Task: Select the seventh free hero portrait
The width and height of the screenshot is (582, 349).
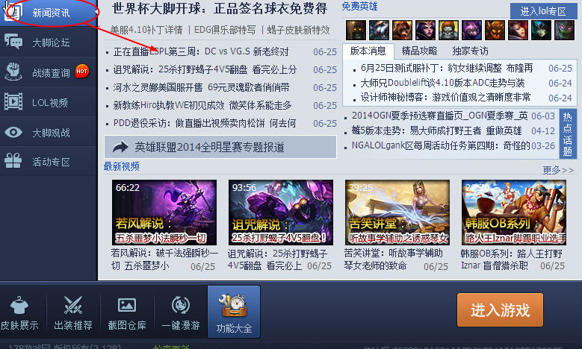Action: pos(495,30)
